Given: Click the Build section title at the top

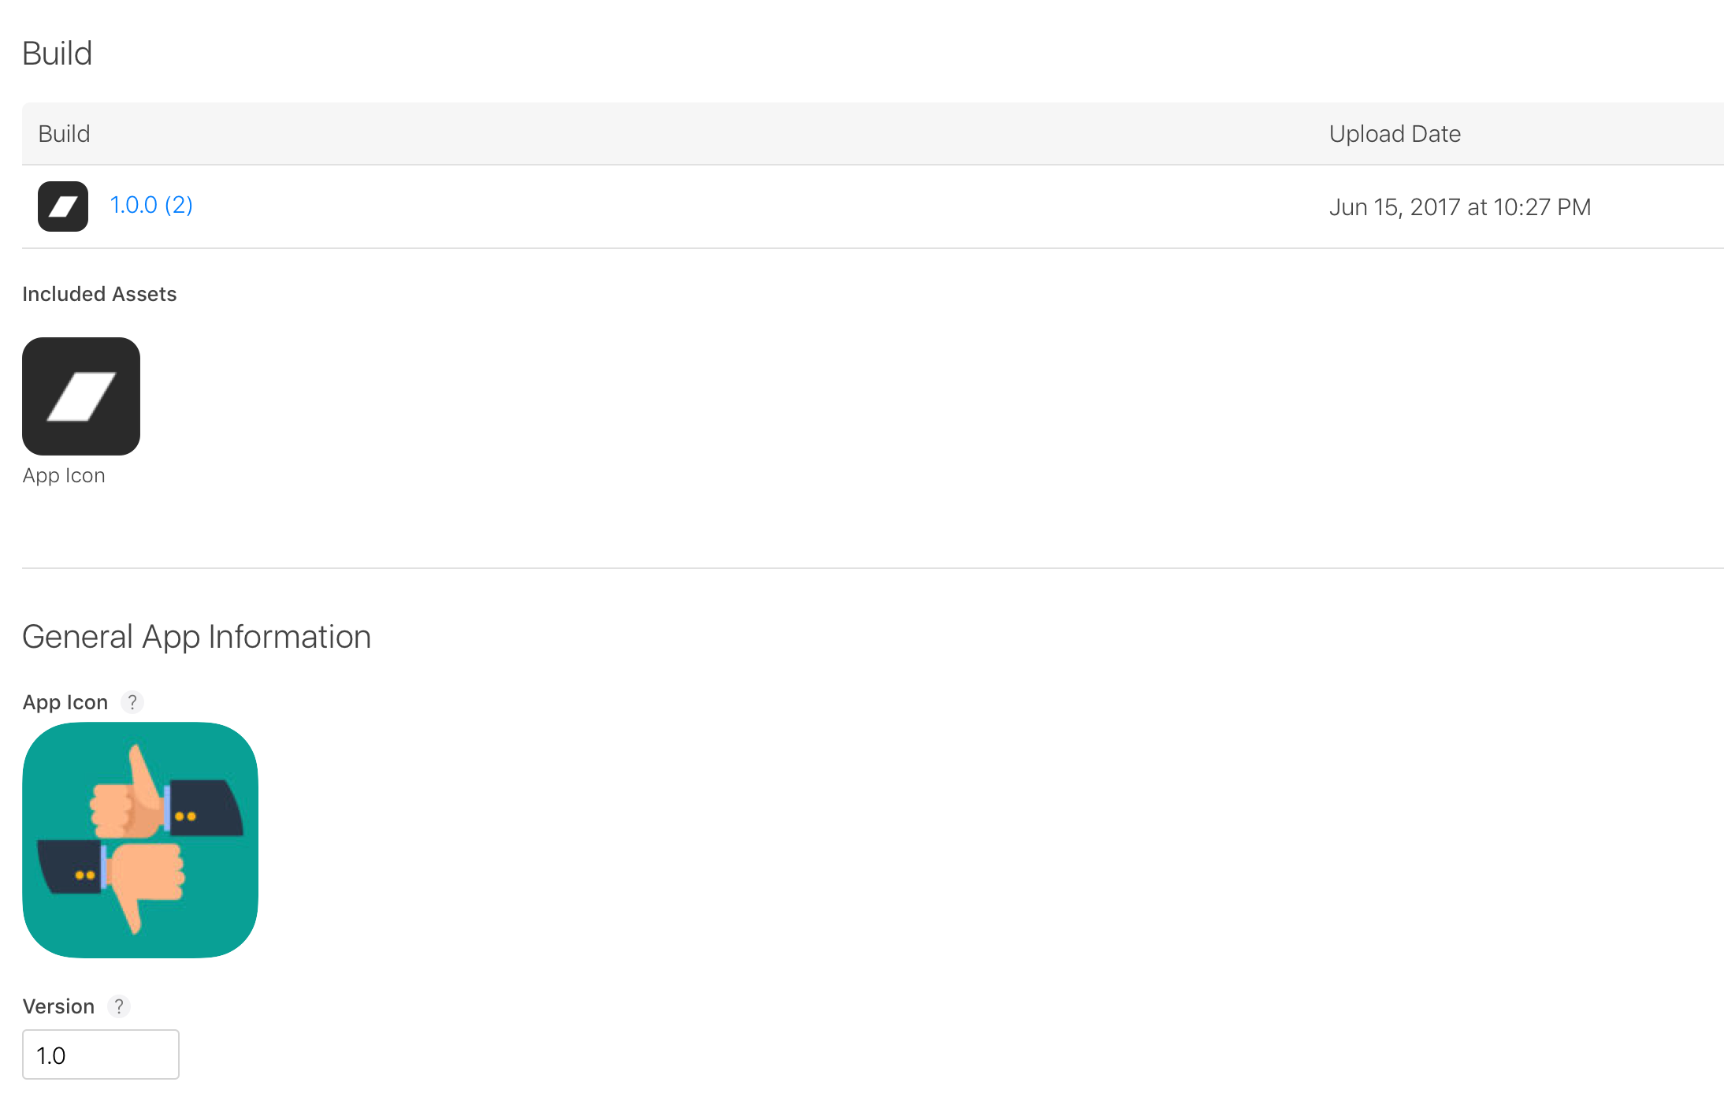Looking at the screenshot, I should (x=58, y=54).
